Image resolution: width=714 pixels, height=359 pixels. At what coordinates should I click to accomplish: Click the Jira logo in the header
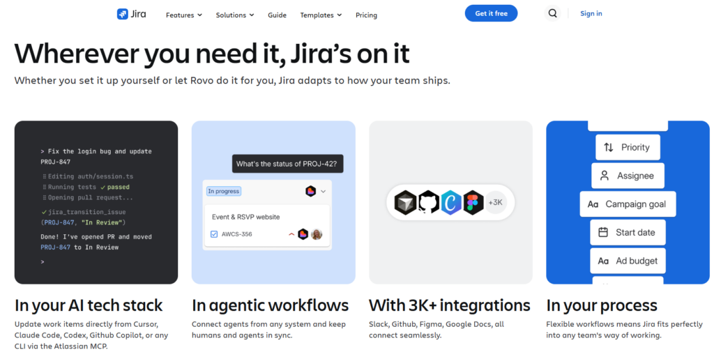131,14
